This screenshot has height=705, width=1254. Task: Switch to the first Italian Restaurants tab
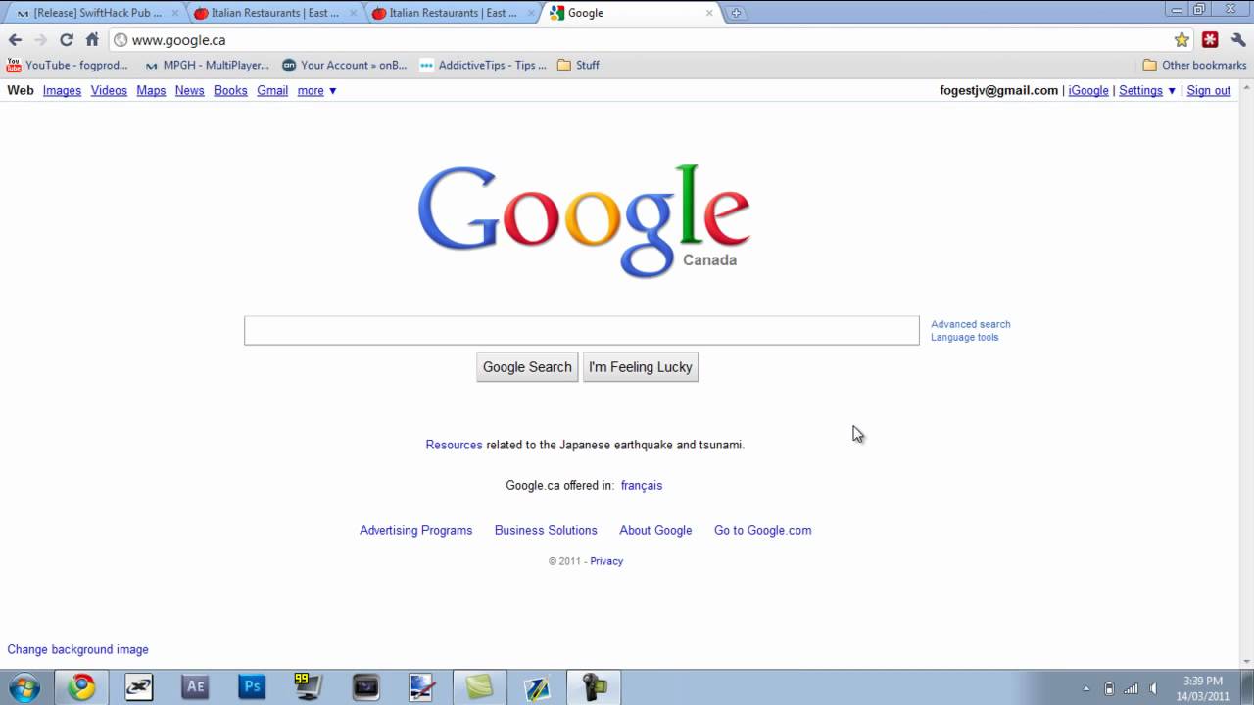pyautogui.click(x=274, y=13)
